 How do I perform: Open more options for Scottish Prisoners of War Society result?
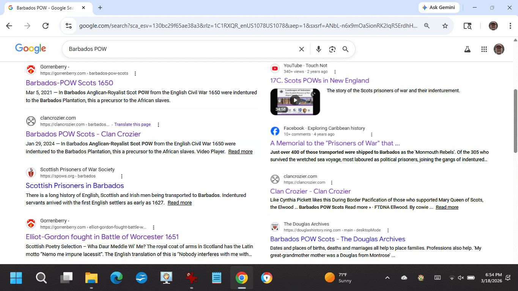tap(122, 176)
